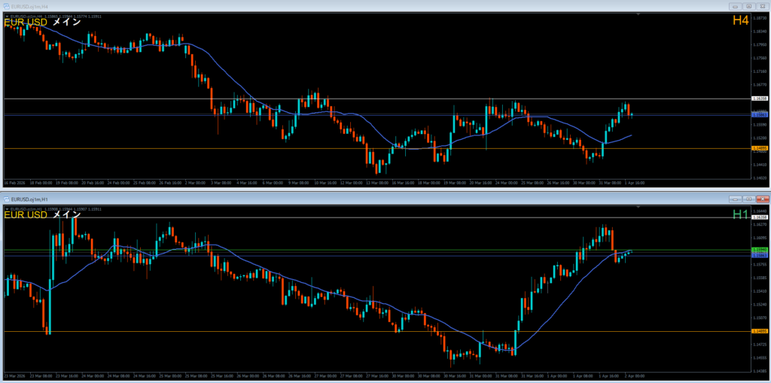Minimize the EURUSD H4 chart window

[x=734, y=5]
